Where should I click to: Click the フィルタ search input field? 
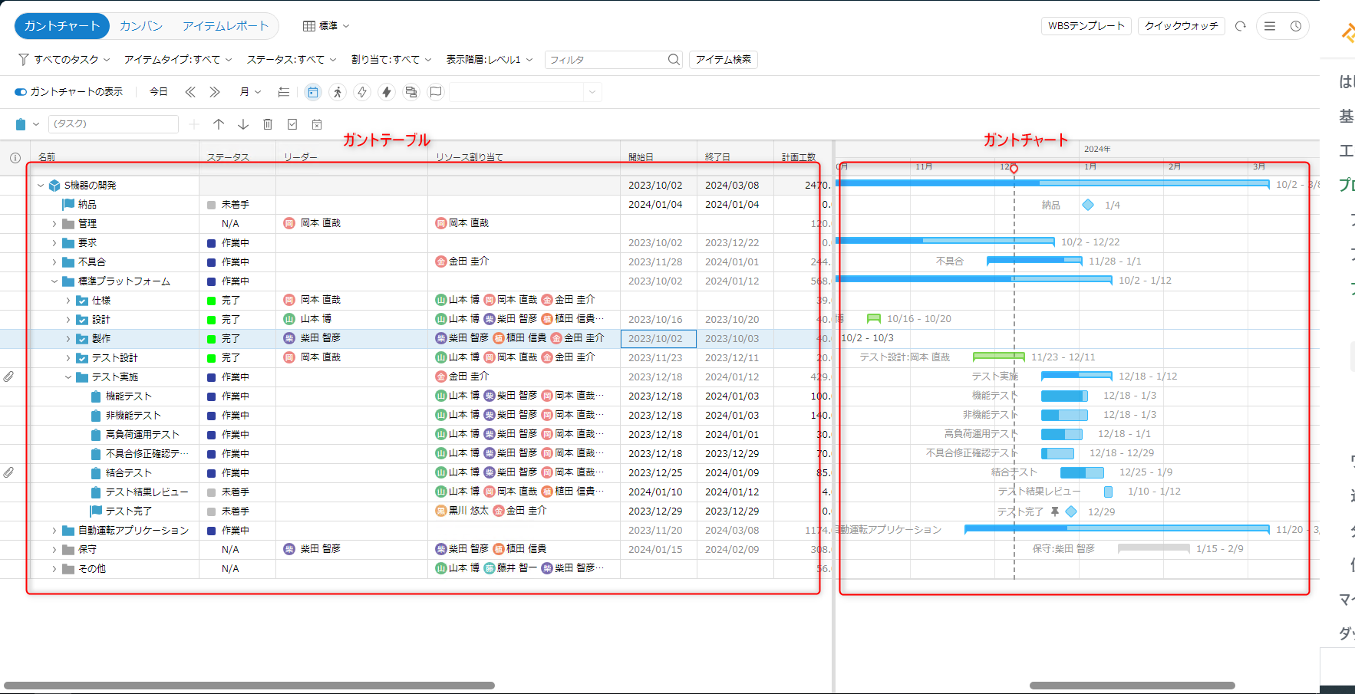pyautogui.click(x=606, y=60)
